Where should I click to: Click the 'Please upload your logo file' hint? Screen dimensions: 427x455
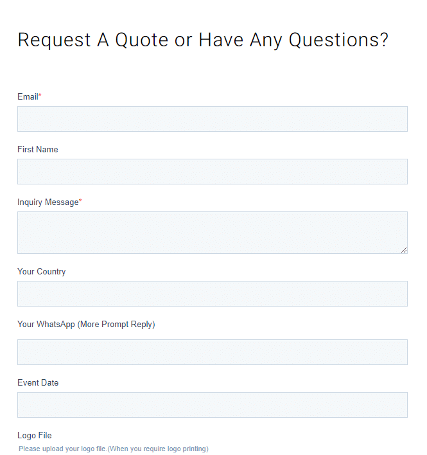click(114, 449)
